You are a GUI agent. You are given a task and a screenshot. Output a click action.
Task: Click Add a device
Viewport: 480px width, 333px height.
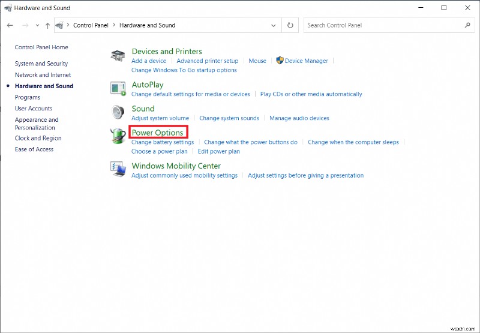pos(149,61)
